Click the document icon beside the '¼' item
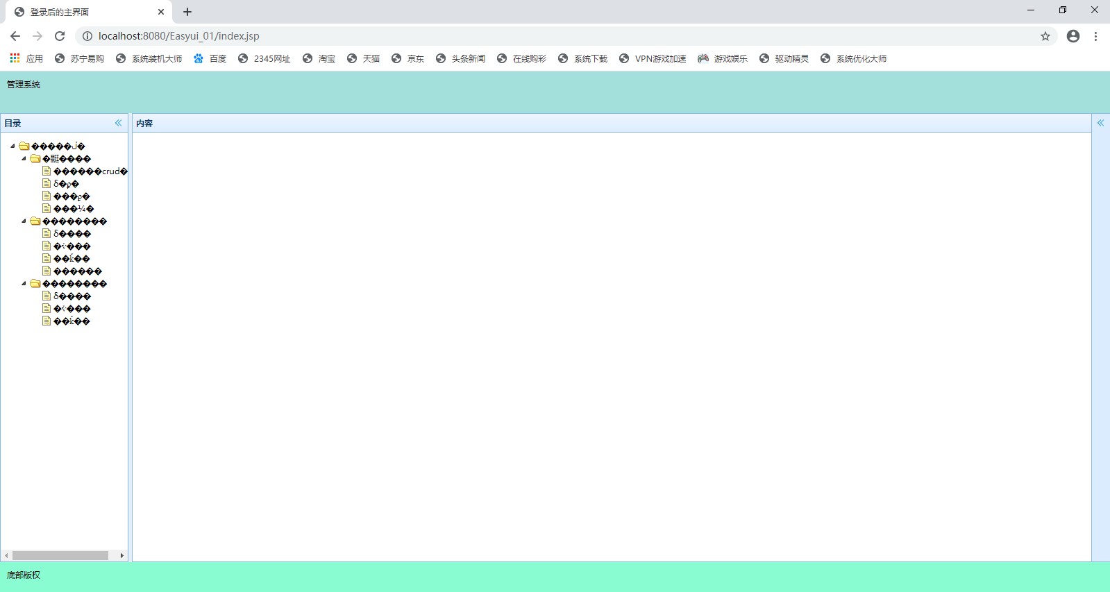This screenshot has width=1110, height=592. pyautogui.click(x=47, y=209)
